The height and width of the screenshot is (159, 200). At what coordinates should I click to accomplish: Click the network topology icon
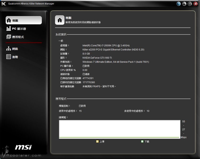pos(9,48)
